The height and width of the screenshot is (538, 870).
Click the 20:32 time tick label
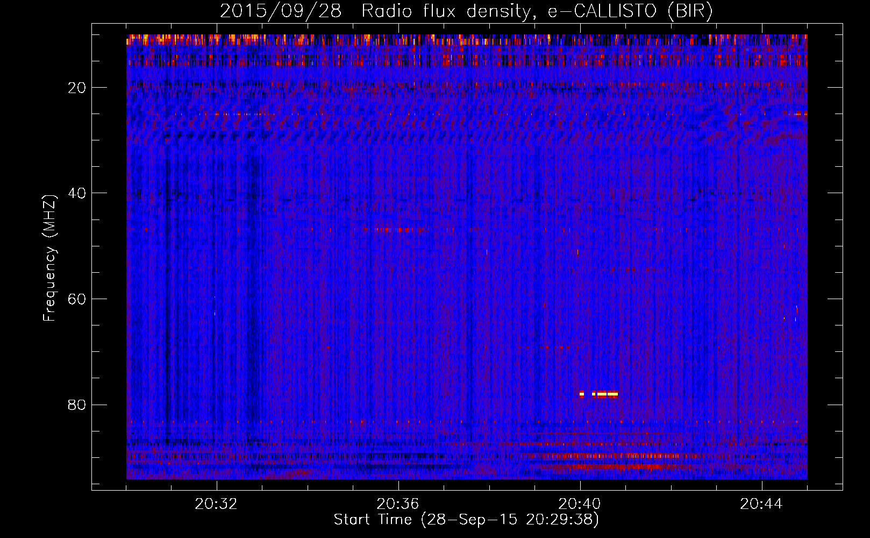[x=216, y=504]
